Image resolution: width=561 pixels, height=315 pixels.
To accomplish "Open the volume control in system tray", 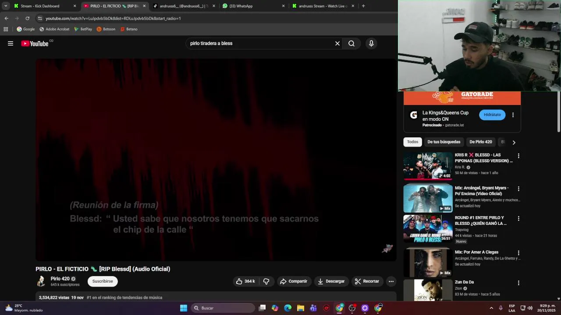I will coord(530,308).
